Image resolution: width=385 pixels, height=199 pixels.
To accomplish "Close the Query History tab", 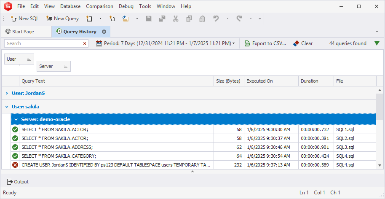I will click(x=104, y=32).
